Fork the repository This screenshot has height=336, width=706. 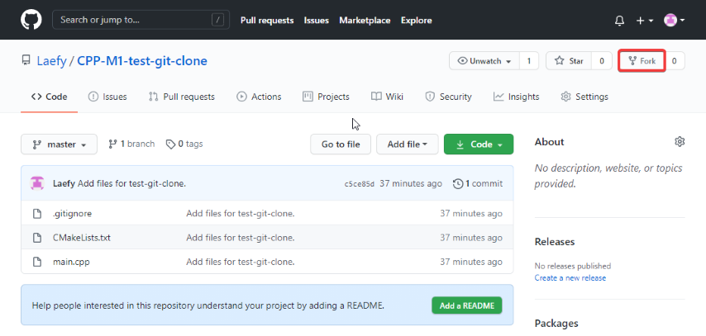tap(642, 61)
